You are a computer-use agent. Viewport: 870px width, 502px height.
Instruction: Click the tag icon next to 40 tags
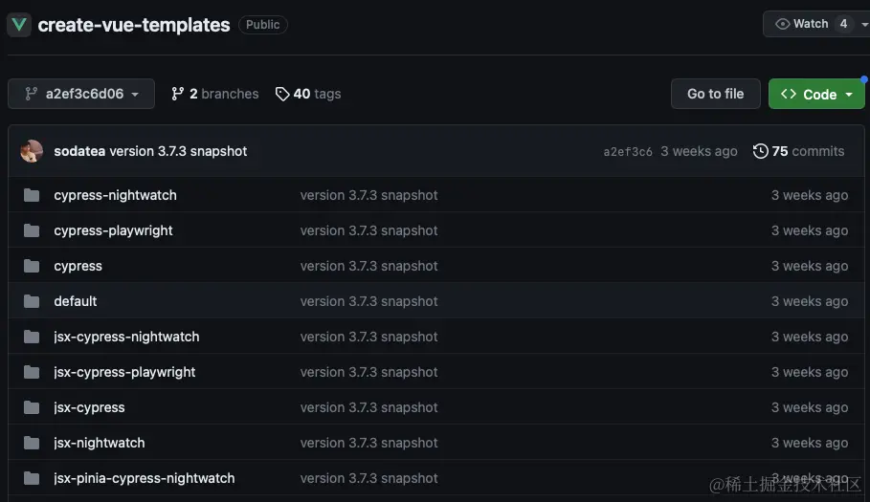tap(282, 95)
